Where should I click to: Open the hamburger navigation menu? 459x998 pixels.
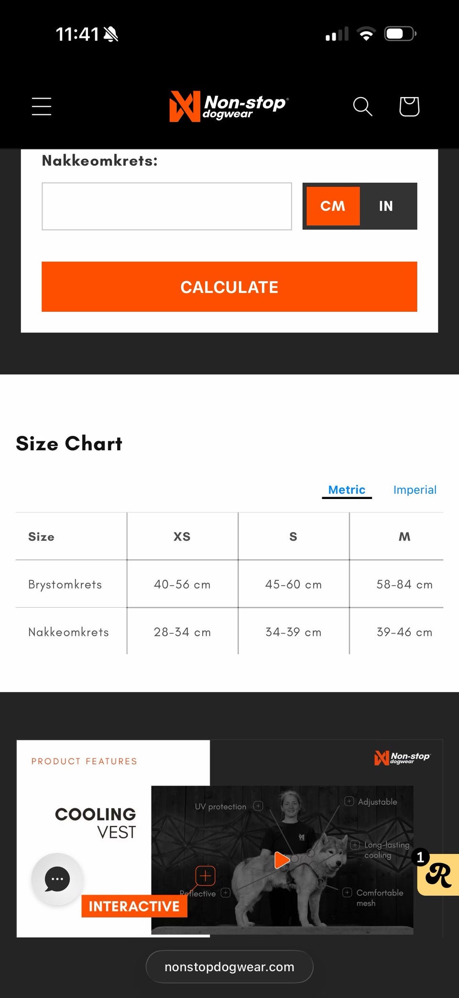point(42,106)
